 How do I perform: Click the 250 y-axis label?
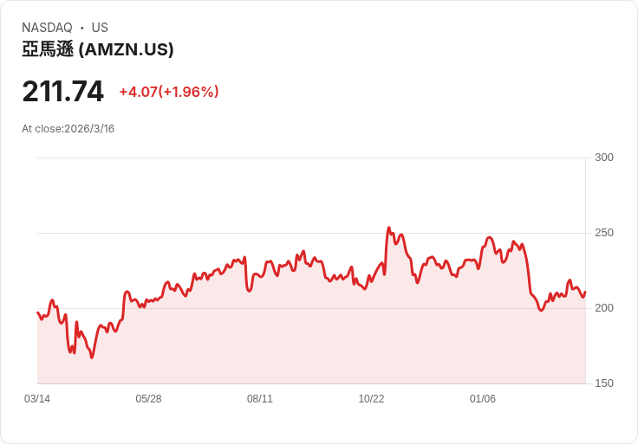point(604,233)
